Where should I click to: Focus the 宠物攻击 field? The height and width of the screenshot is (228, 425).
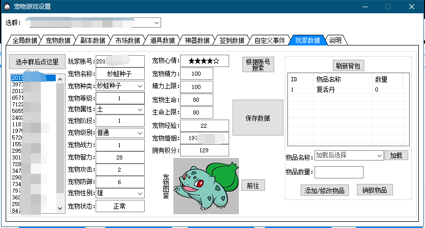click(x=120, y=170)
